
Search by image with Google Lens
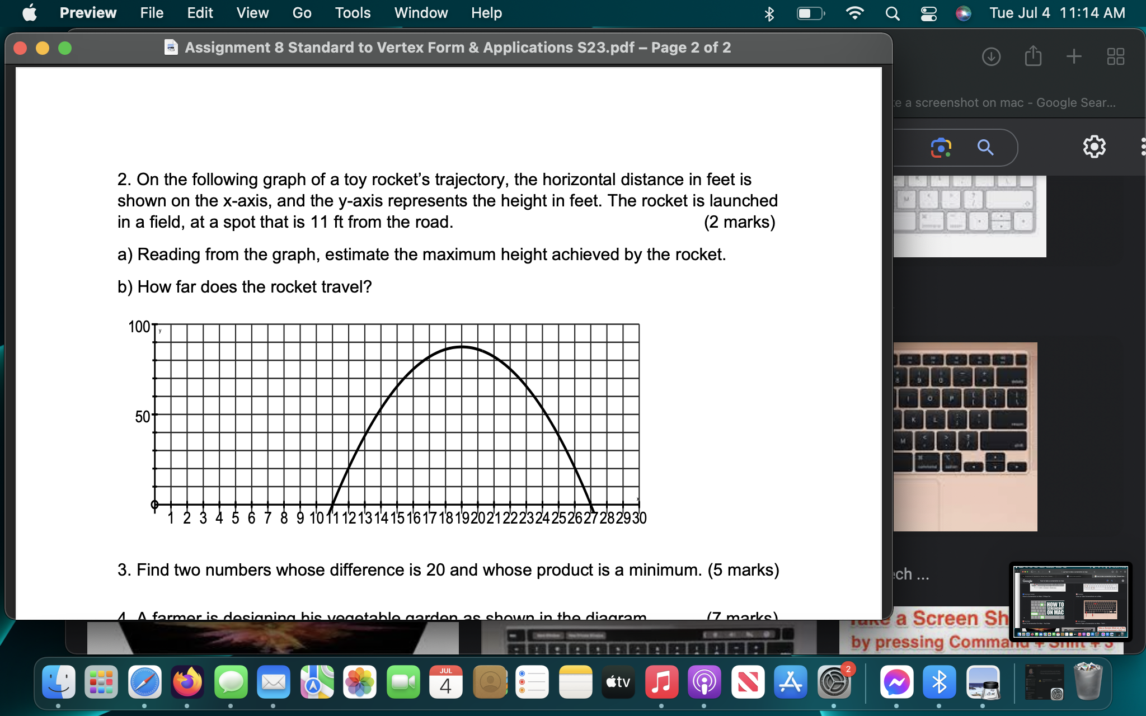tap(941, 147)
